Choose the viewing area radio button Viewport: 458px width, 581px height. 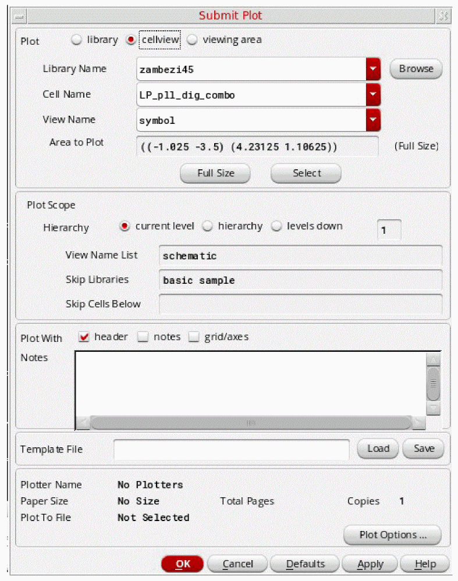click(x=192, y=40)
